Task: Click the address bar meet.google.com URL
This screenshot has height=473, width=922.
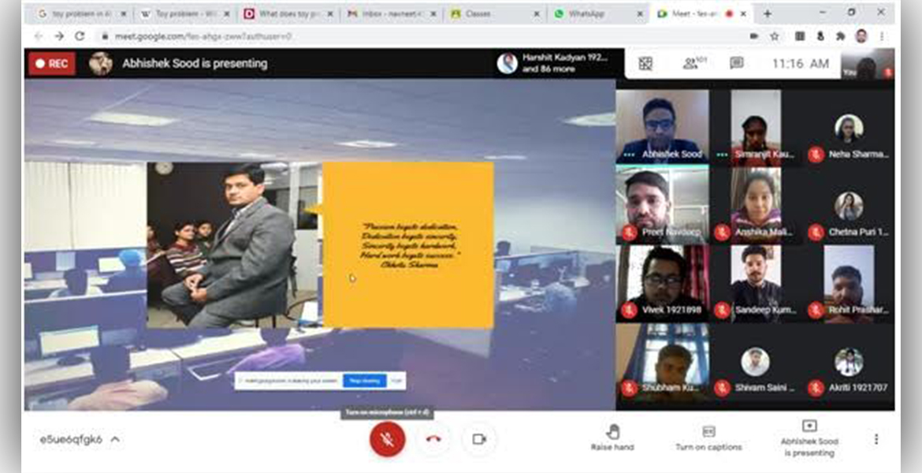Action: click(x=203, y=36)
